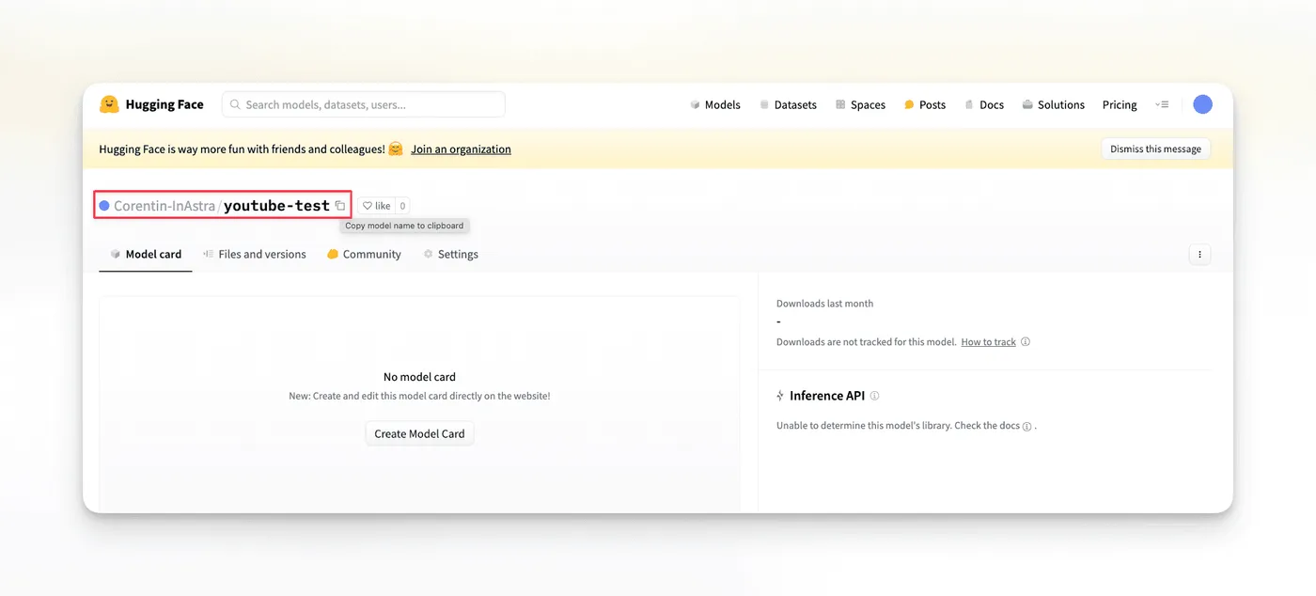Open the Community tab
The height and width of the screenshot is (596, 1316).
pyautogui.click(x=364, y=254)
